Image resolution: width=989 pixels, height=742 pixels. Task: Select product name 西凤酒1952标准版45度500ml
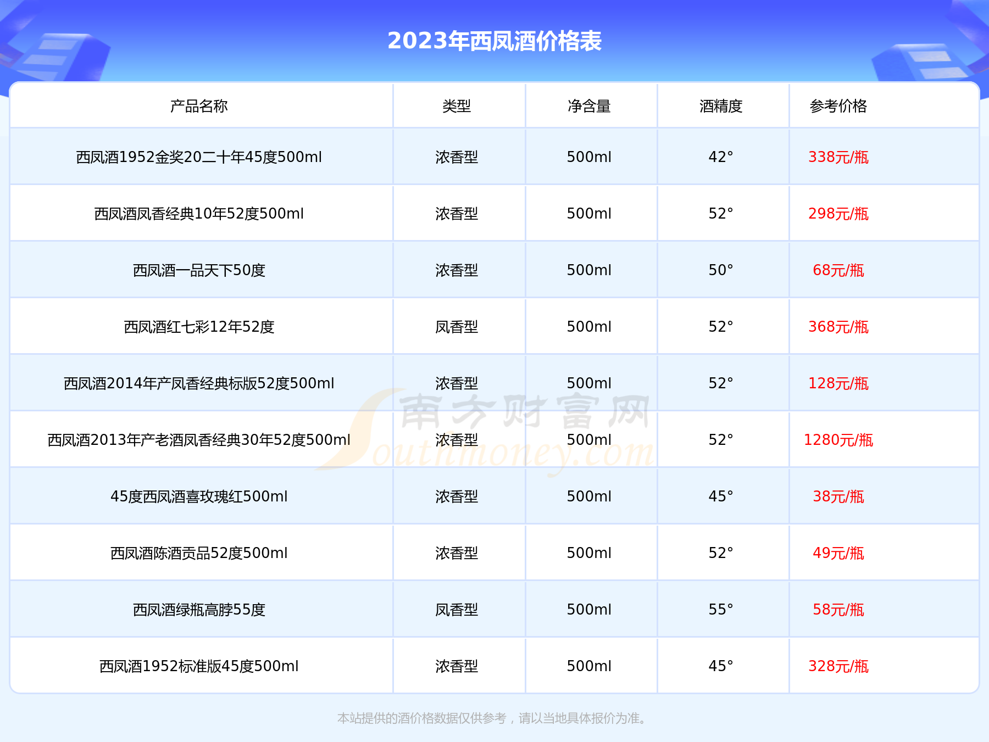pyautogui.click(x=199, y=666)
